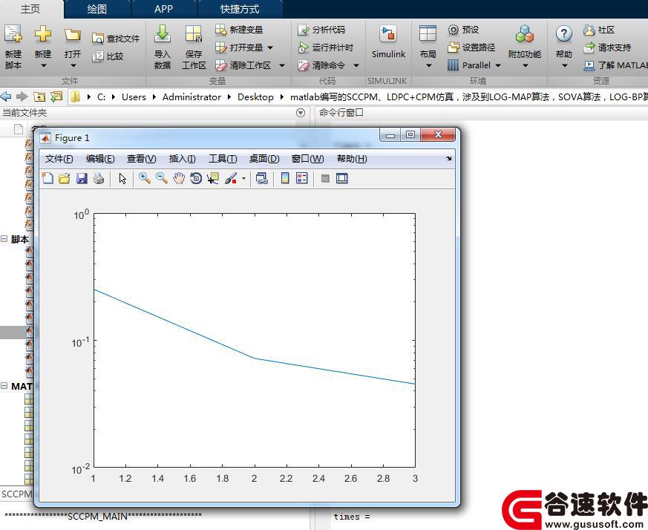Print figure using printer icon
The image size is (648, 530).
pos(99,178)
